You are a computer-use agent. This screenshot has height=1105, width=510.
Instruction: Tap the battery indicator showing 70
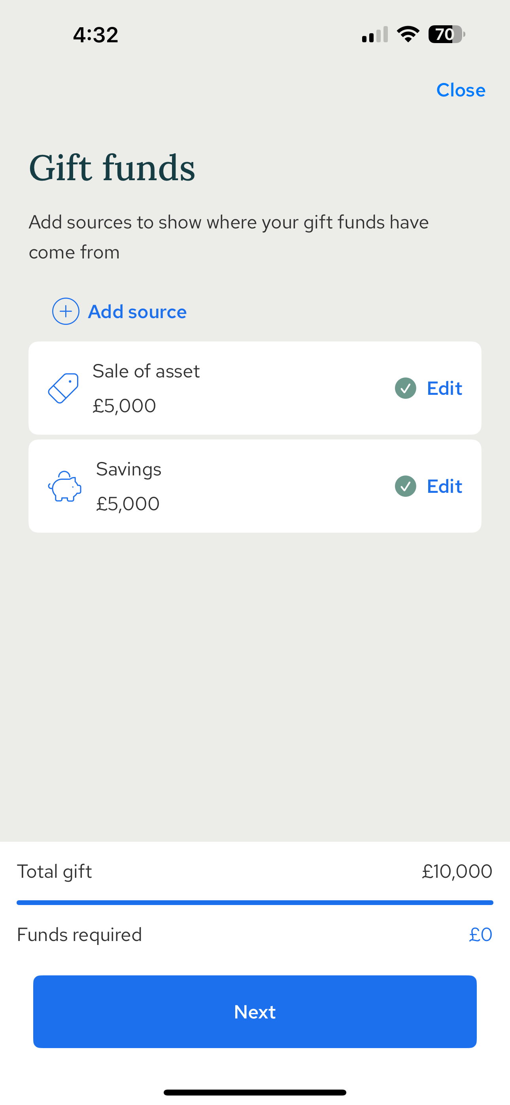point(446,34)
